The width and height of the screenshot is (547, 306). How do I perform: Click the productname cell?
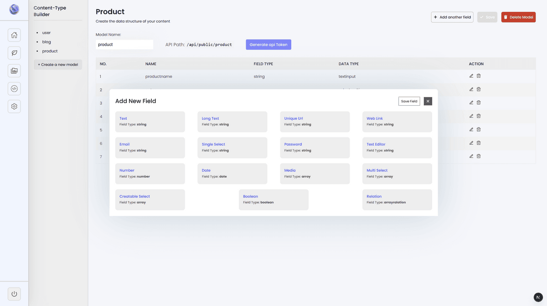pos(159,76)
